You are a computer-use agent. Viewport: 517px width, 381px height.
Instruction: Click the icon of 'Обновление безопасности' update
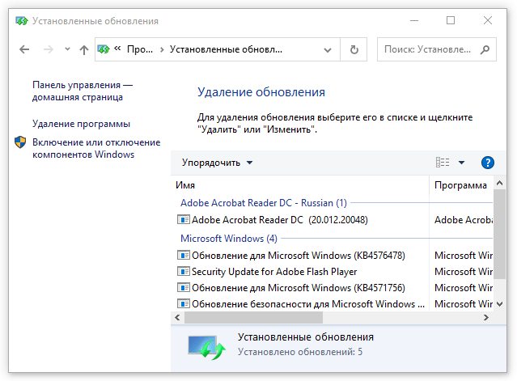point(184,303)
